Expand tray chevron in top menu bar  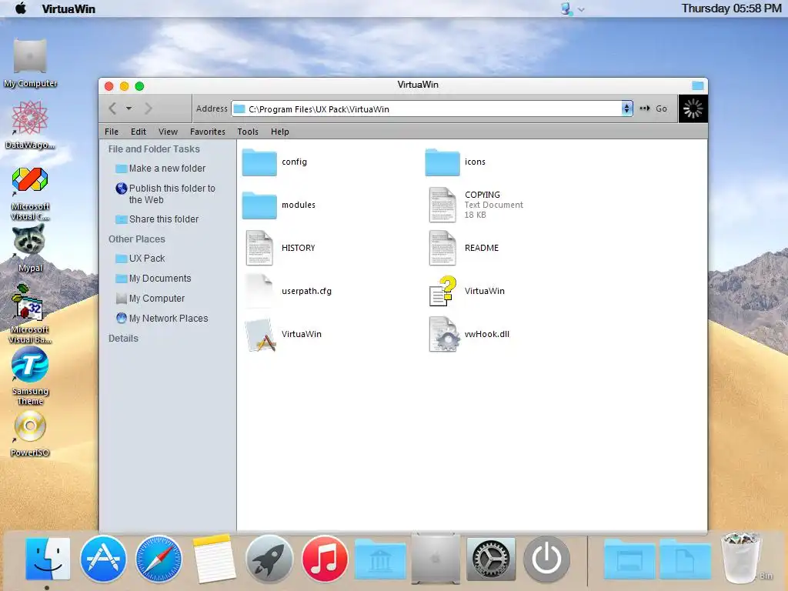[x=582, y=9]
